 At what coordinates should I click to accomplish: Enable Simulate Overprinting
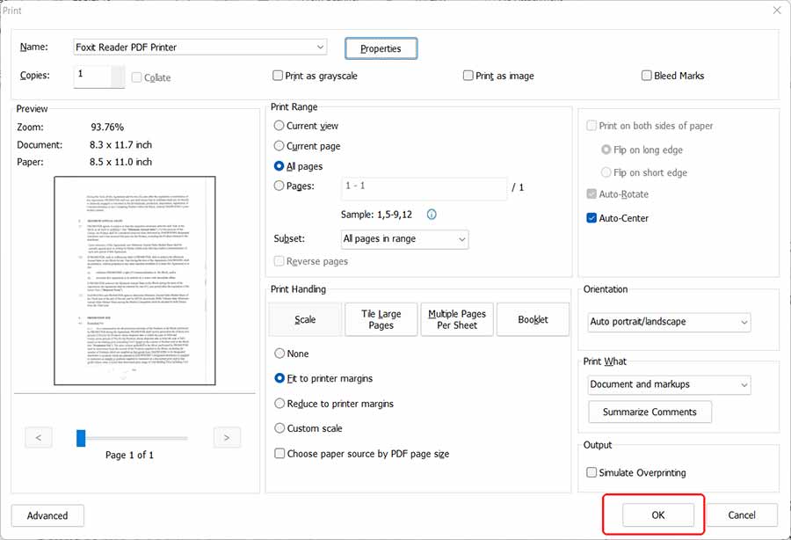(x=591, y=472)
